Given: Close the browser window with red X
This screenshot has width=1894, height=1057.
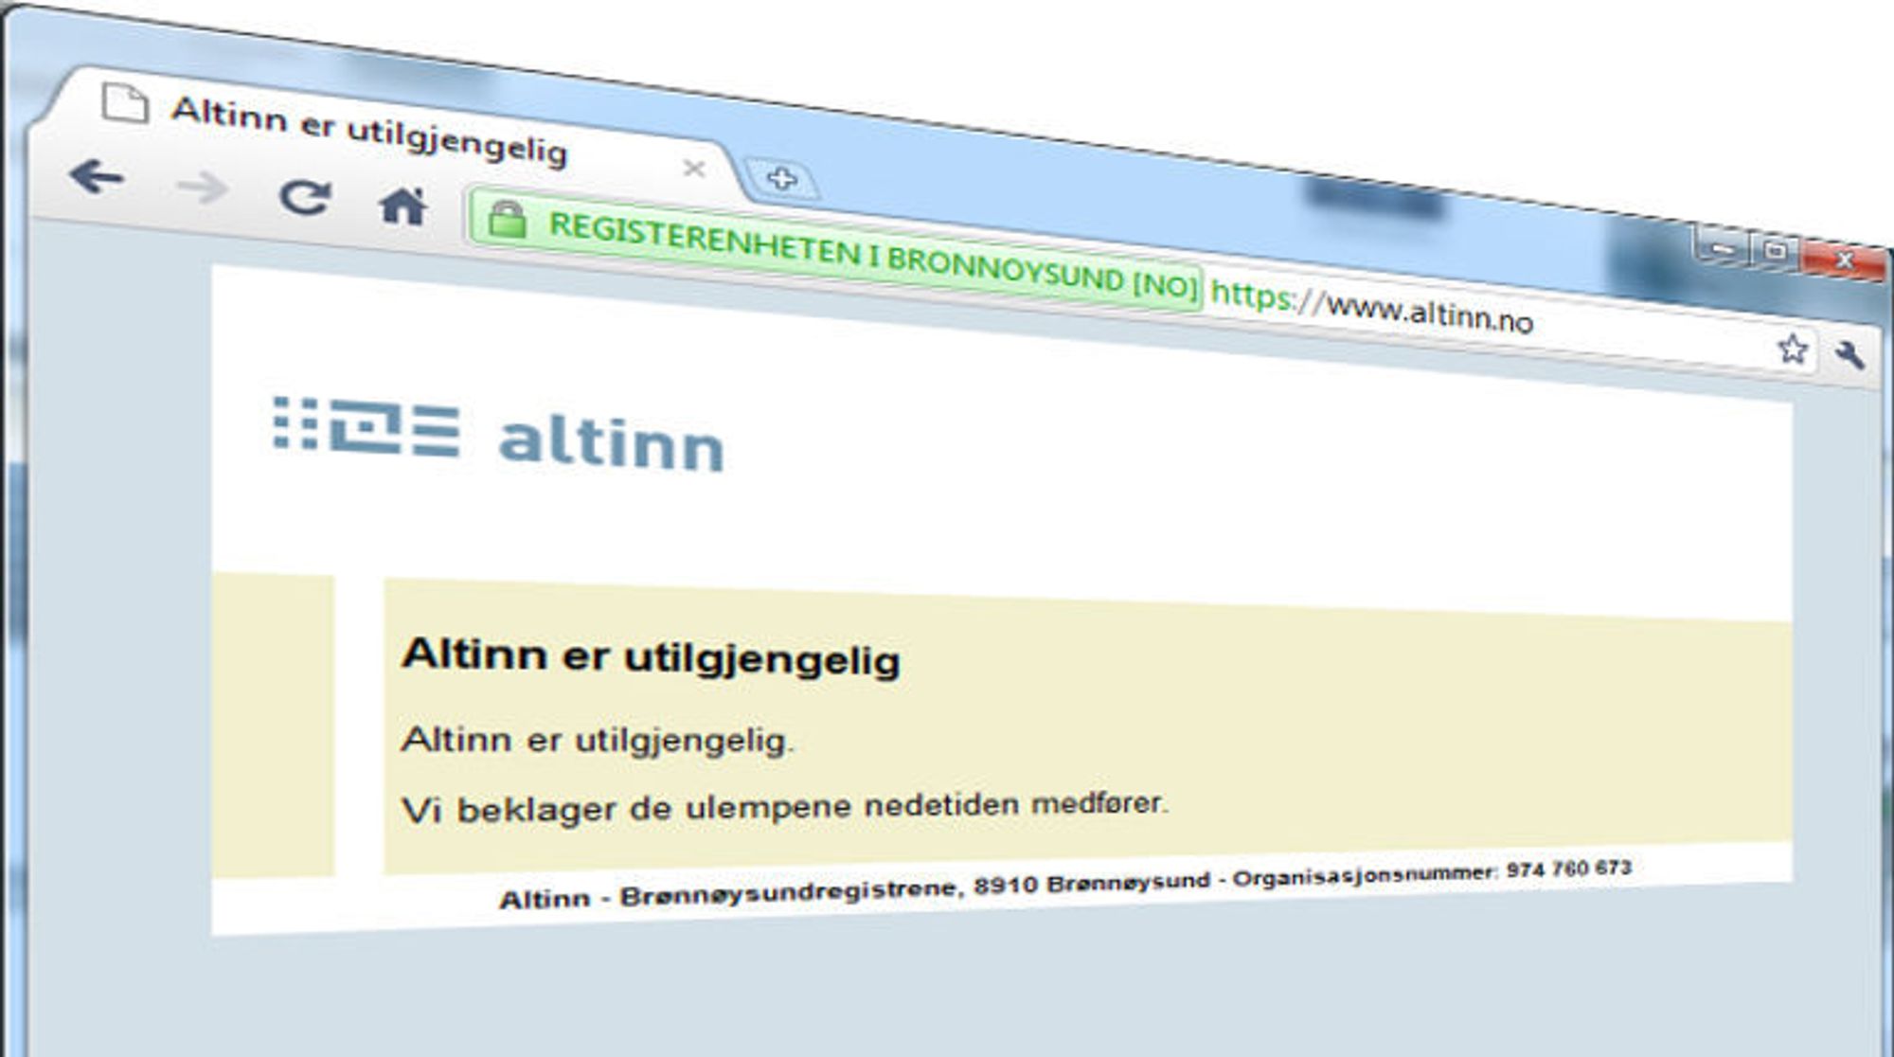Looking at the screenshot, I should pos(1843,260).
